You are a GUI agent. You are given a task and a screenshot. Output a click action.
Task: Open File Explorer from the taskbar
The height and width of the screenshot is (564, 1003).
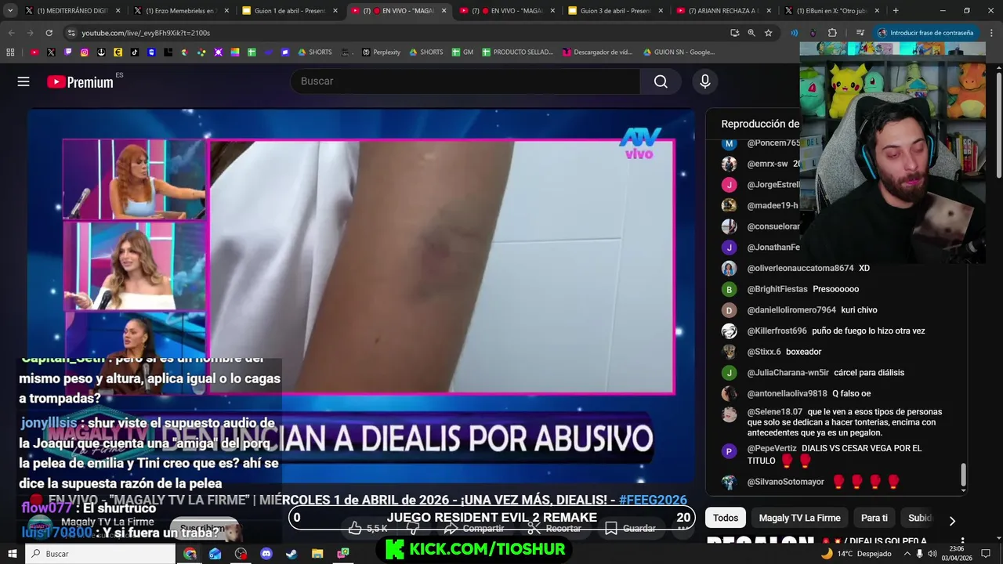coord(317,554)
